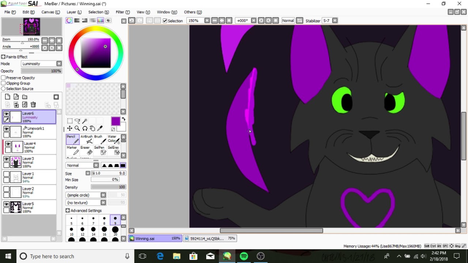The image size is (468, 263).
Task: Zoom out using navigator minus button
Action: click(45, 41)
